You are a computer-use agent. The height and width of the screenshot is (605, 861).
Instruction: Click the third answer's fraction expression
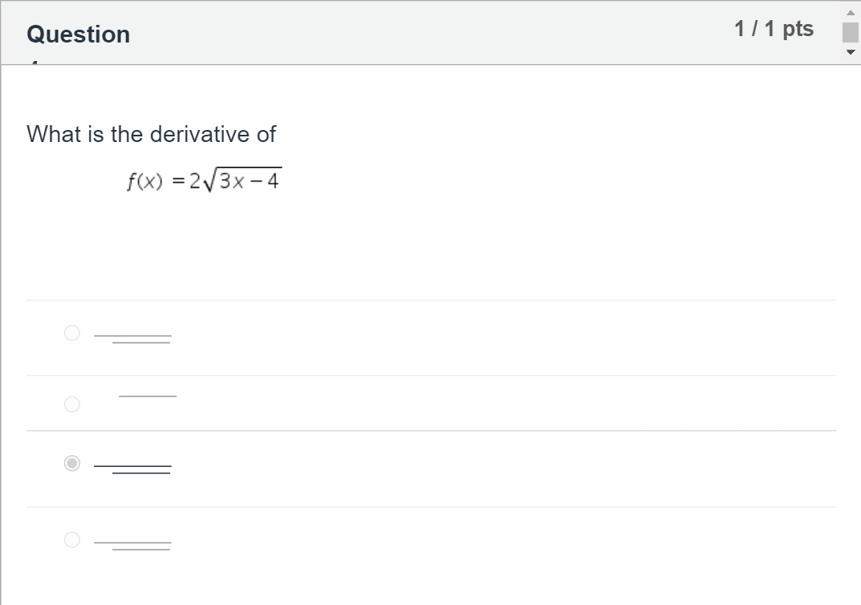coord(133,469)
